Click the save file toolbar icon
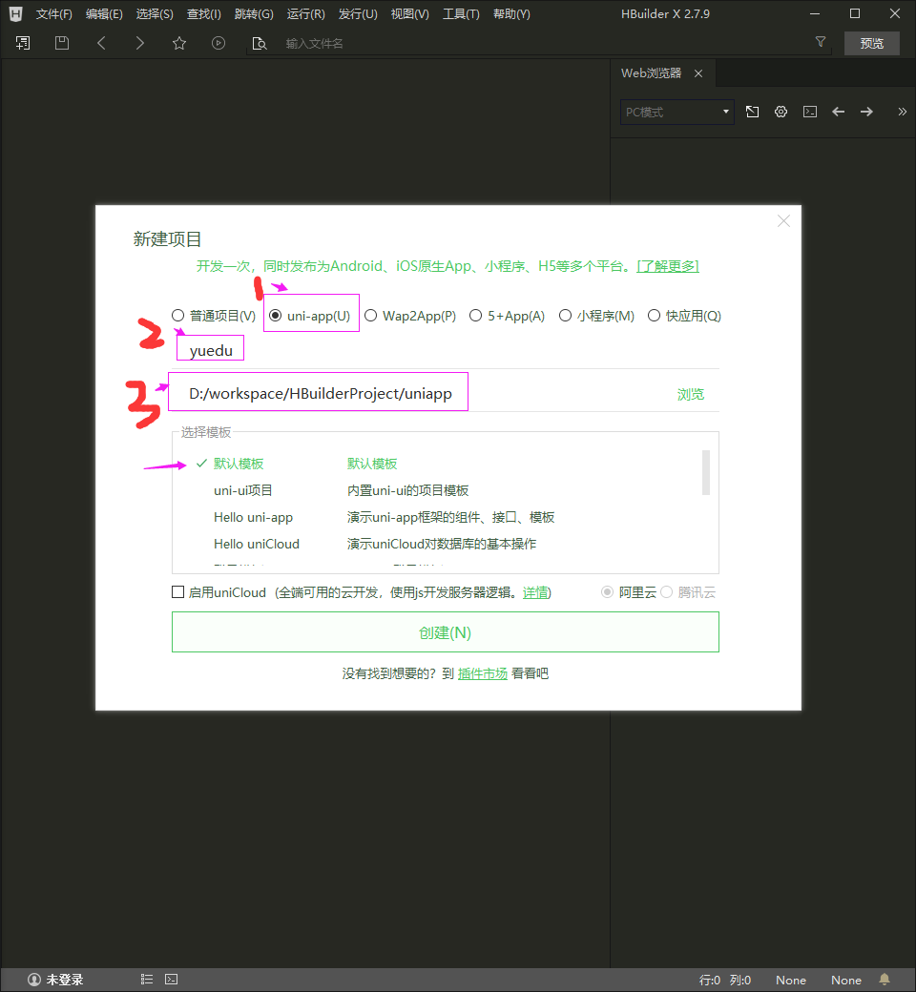Screen dimensions: 916x992 (61, 43)
